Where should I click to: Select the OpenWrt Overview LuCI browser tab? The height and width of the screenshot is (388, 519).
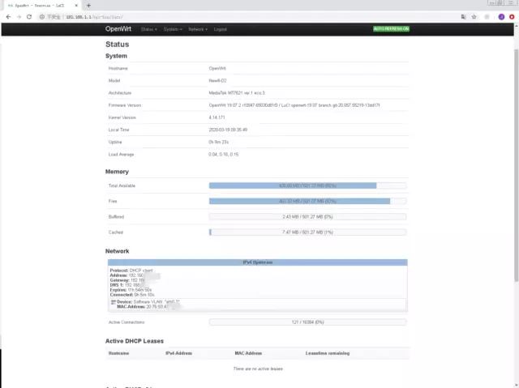pyautogui.click(x=41, y=6)
